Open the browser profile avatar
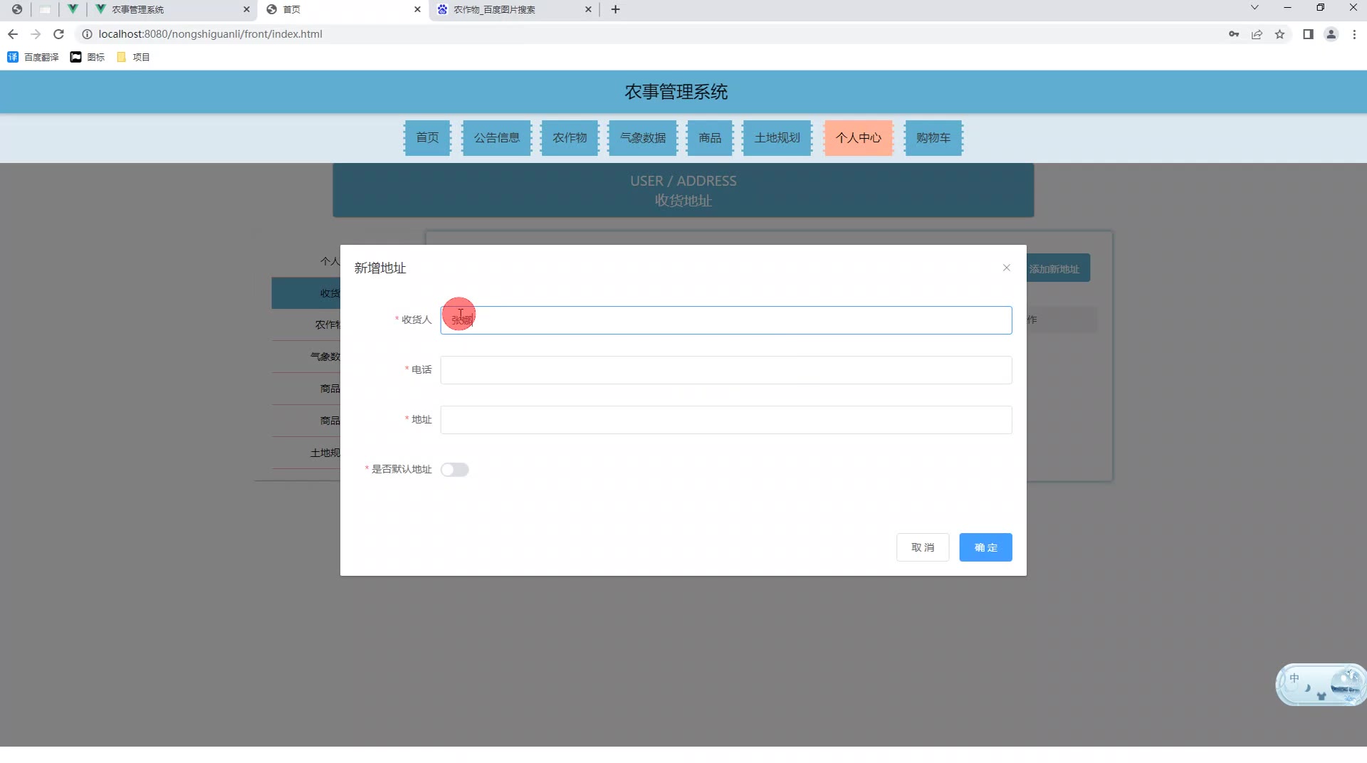 coord(1331,34)
